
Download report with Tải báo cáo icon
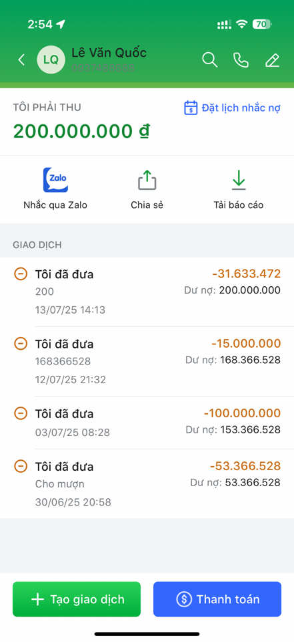click(239, 180)
